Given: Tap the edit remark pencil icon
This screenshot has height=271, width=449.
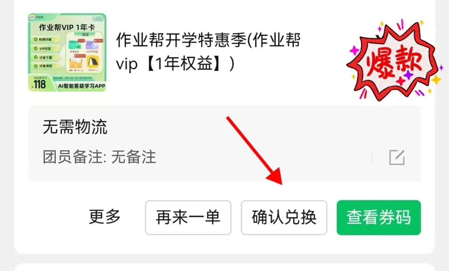Looking at the screenshot, I should click(x=397, y=157).
